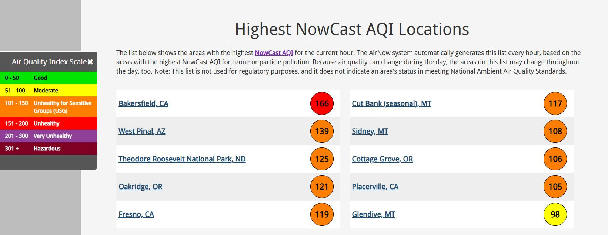Click the Air Quality Index Scale header

[x=49, y=62]
